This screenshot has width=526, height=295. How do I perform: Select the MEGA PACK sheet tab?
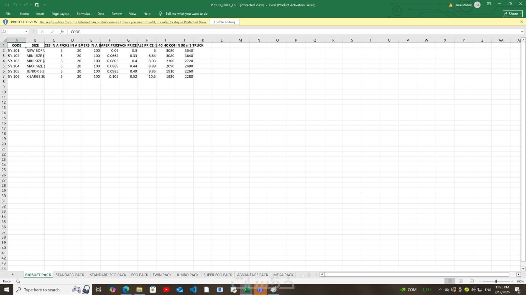[x=283, y=275]
